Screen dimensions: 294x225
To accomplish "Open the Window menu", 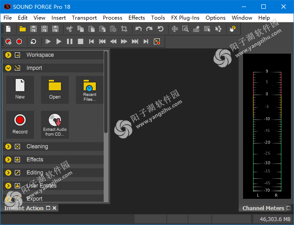I will (242, 18).
